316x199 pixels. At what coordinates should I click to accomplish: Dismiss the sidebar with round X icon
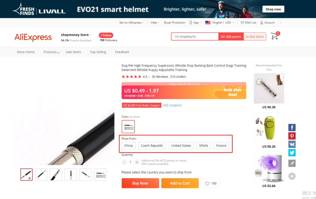pos(292,176)
